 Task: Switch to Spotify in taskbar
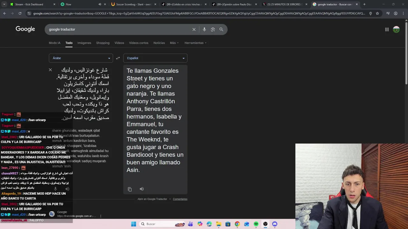pyautogui.click(x=256, y=224)
